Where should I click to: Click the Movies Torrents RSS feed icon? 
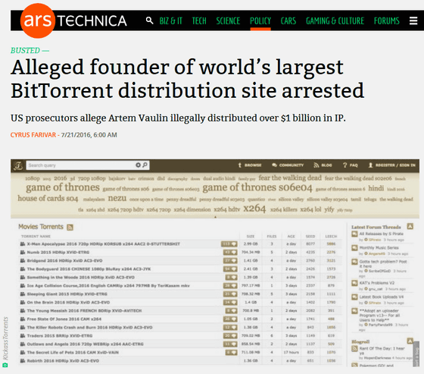point(70,227)
